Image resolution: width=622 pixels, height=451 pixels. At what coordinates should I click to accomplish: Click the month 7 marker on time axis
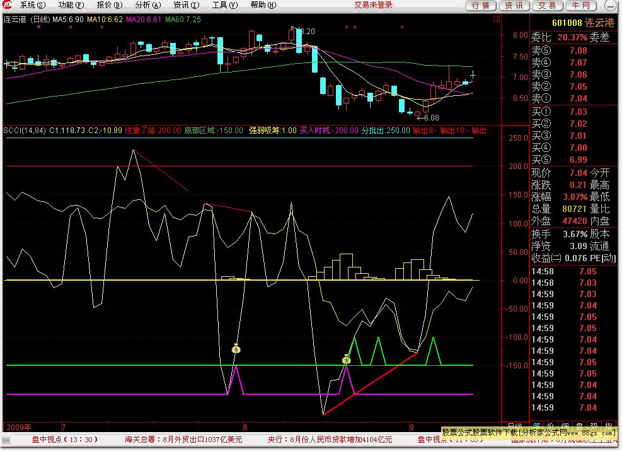pyautogui.click(x=64, y=427)
